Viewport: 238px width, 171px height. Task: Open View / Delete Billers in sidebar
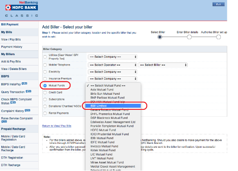[x=14, y=69]
